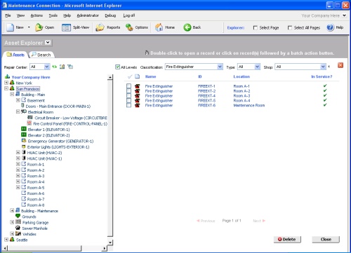The image size is (351, 253).
Task: Open the Shop filter dropdown
Action: (323, 67)
